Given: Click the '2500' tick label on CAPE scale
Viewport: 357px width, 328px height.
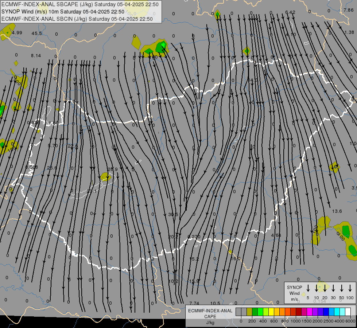Looking at the screenshot, I should pos(328,321).
